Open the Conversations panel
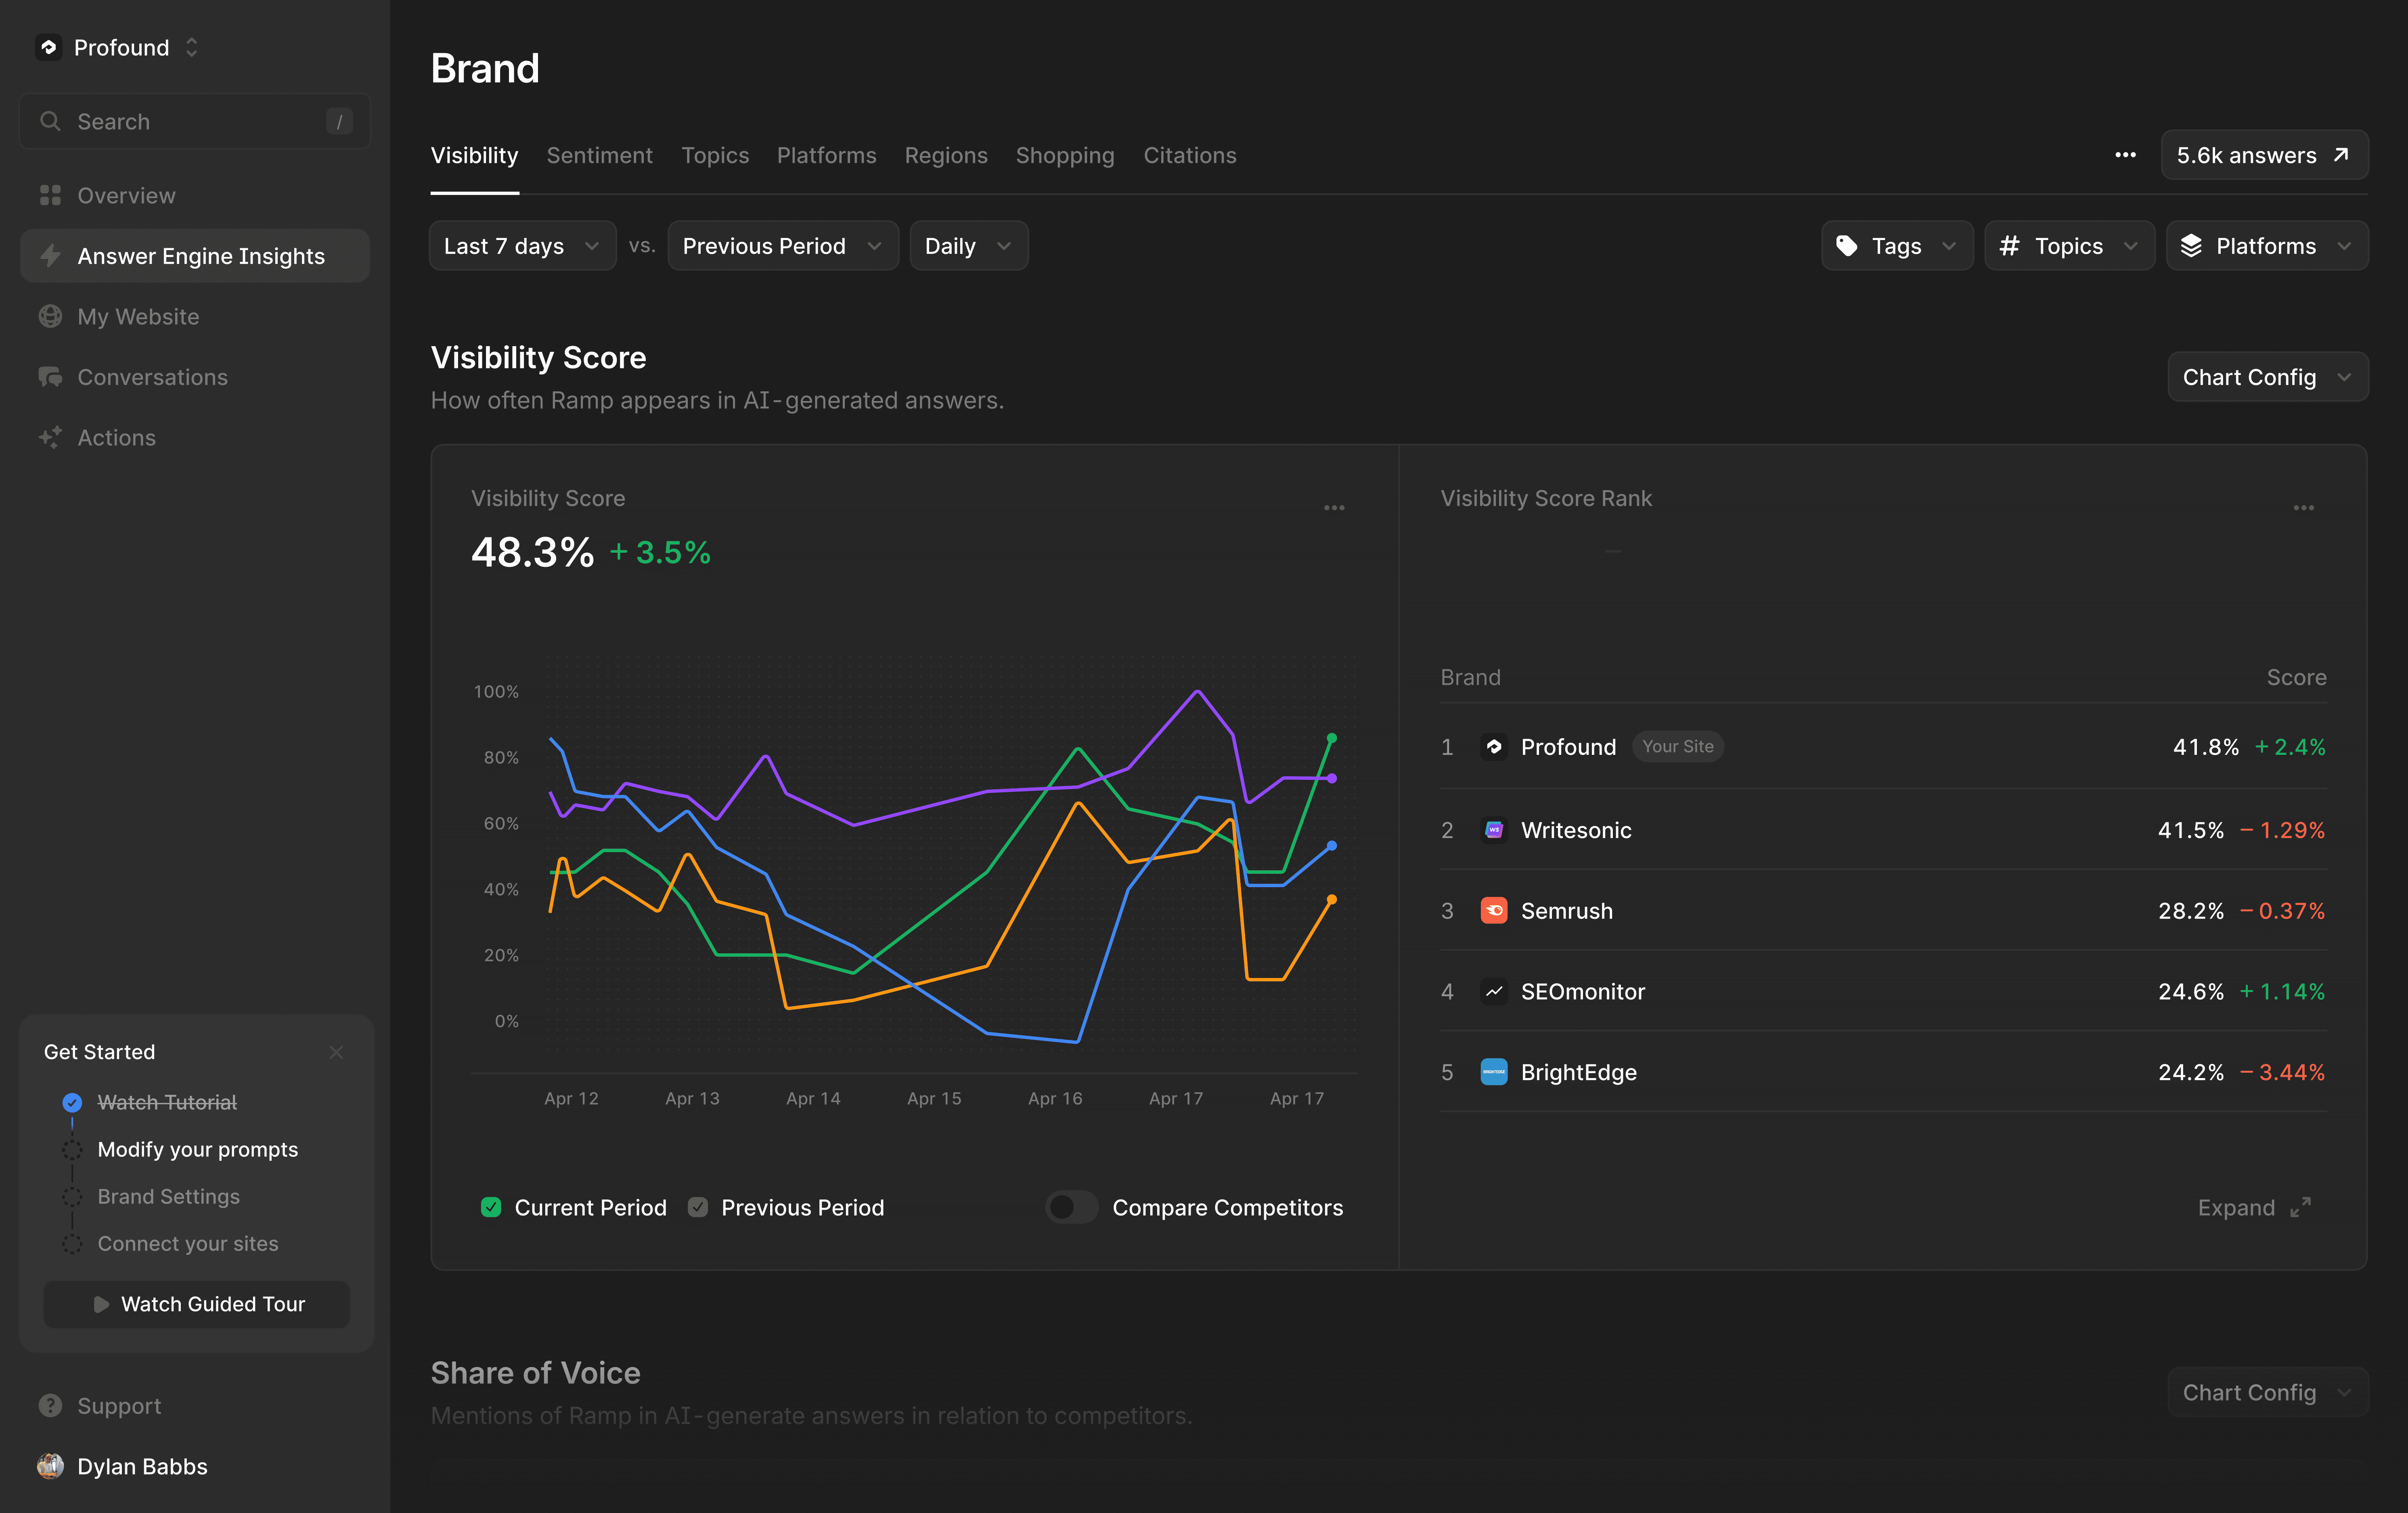This screenshot has height=1513, width=2408. [x=152, y=377]
